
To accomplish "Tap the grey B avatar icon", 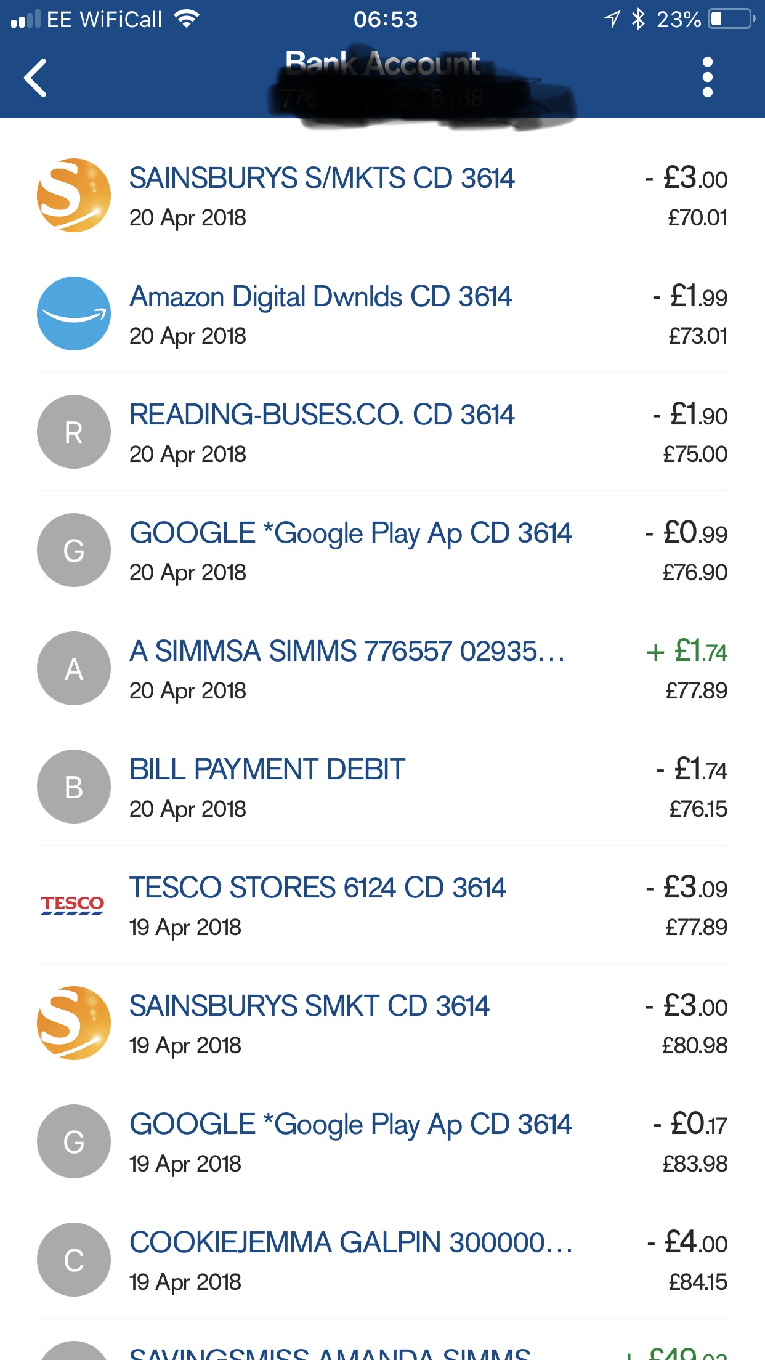I will [74, 787].
